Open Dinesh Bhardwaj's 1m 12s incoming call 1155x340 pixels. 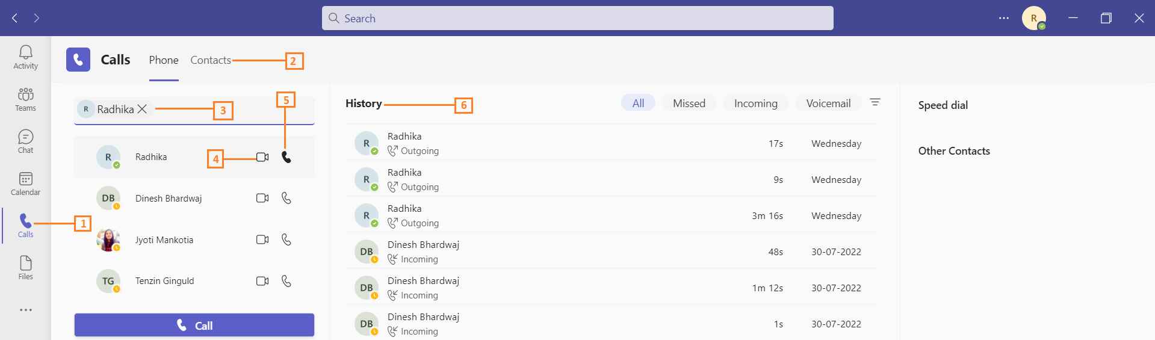point(613,288)
